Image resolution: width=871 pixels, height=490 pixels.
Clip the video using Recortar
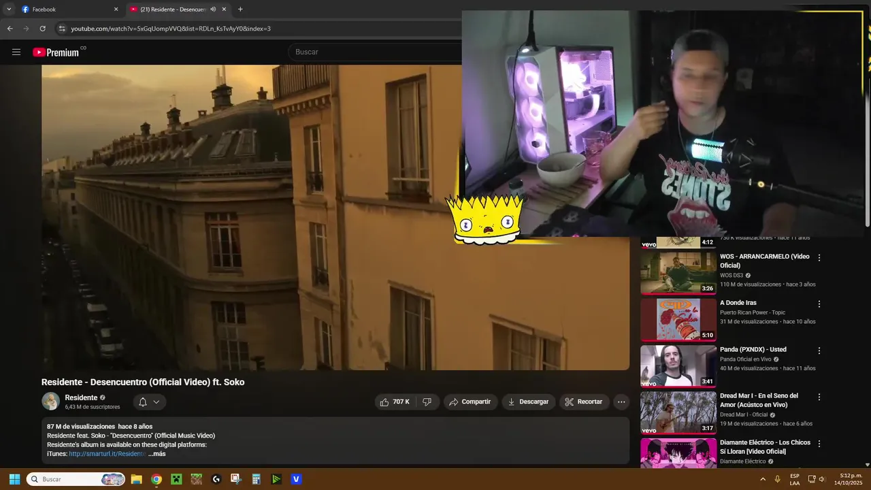click(x=584, y=402)
